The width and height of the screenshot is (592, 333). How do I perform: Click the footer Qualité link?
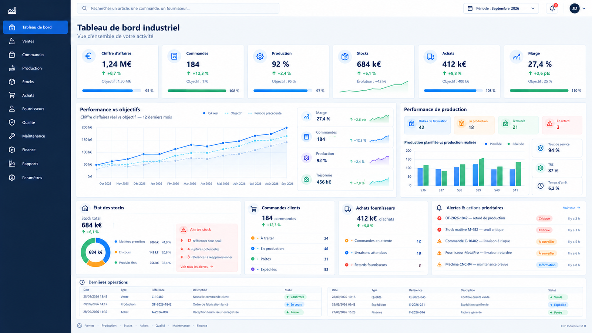160,326
